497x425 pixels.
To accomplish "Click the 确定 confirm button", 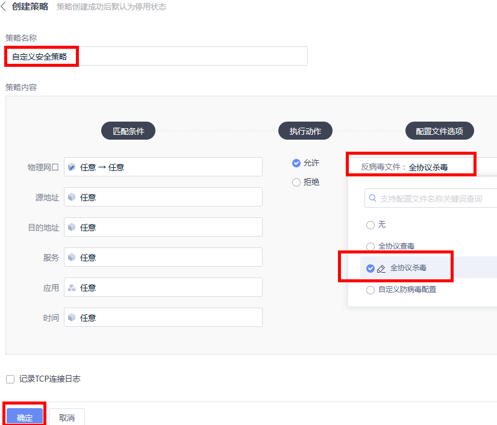I will pyautogui.click(x=24, y=415).
